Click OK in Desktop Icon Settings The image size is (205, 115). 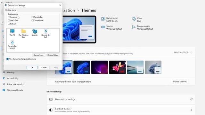(32, 67)
